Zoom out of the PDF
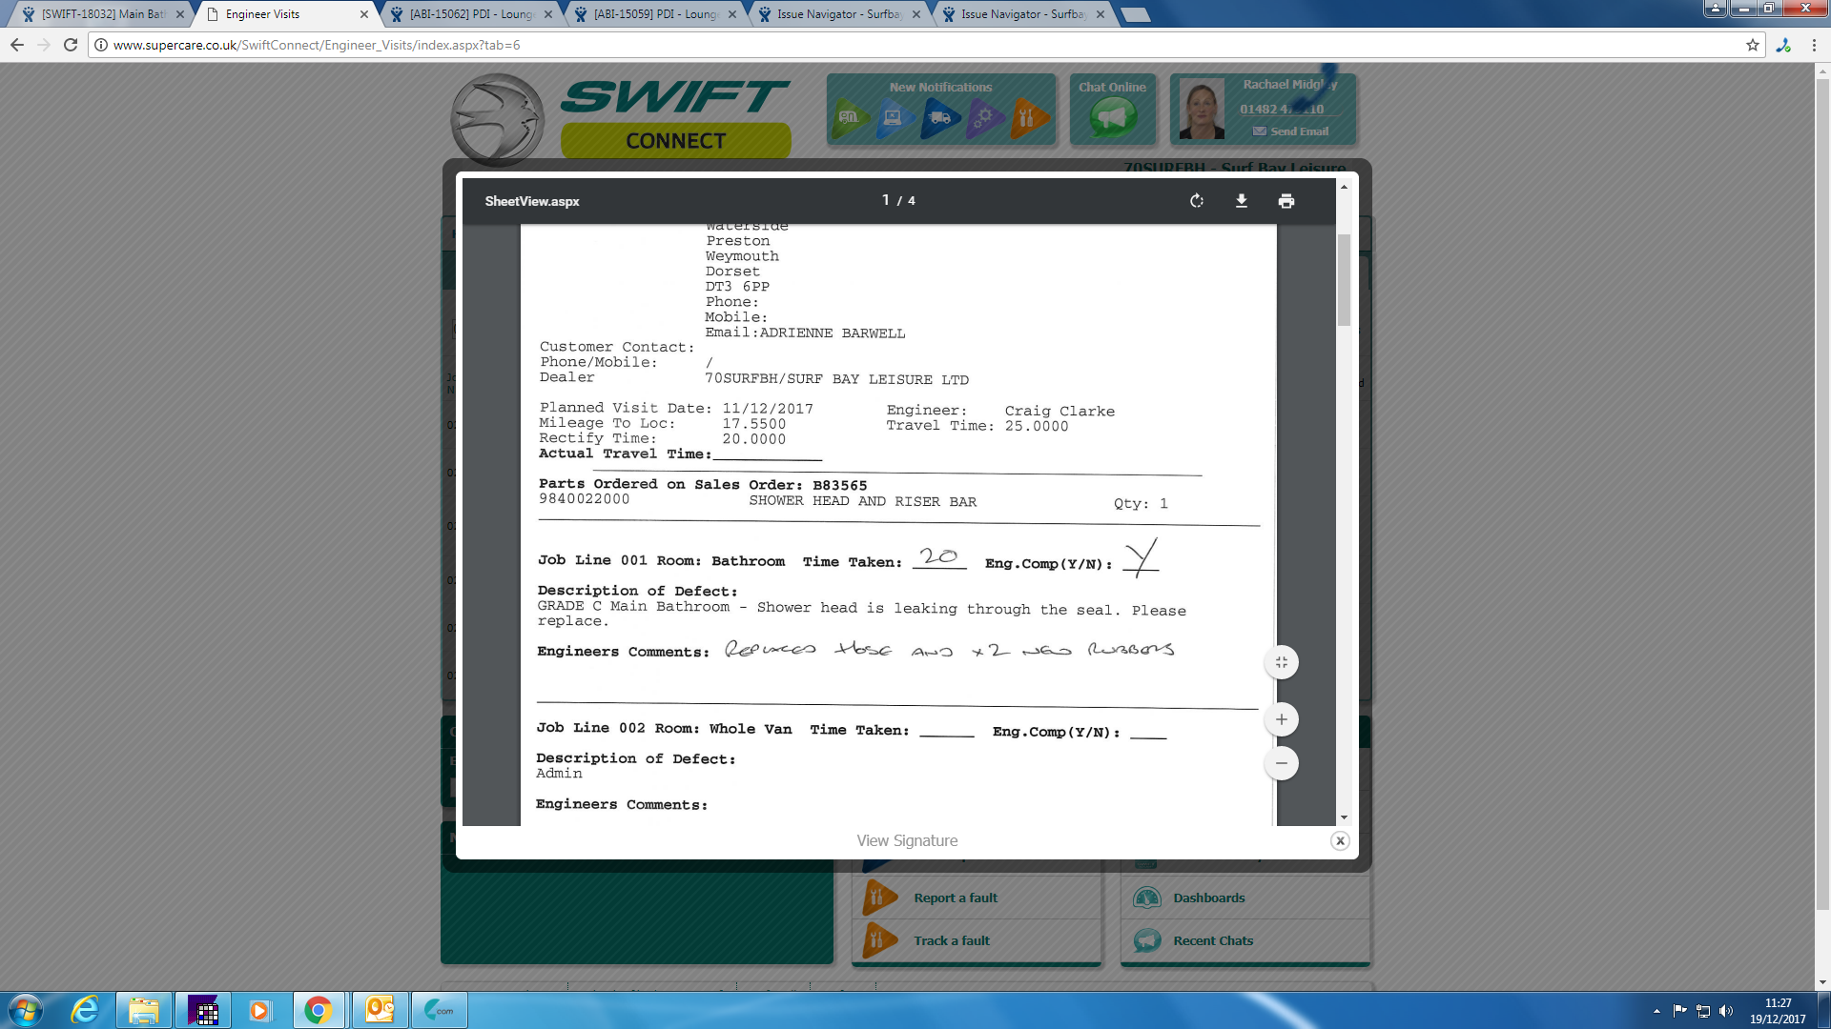Image resolution: width=1831 pixels, height=1029 pixels. pyautogui.click(x=1282, y=763)
